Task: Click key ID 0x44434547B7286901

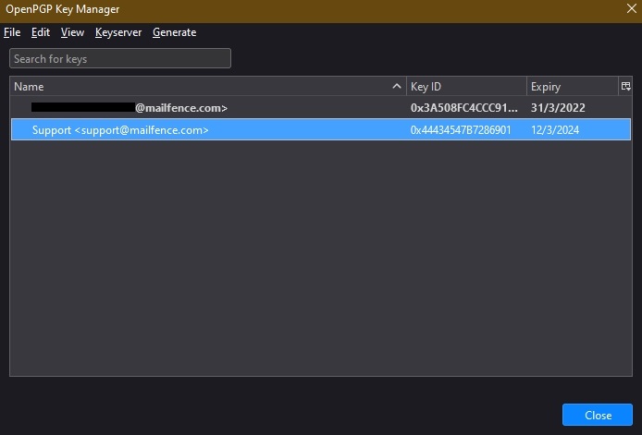Action: click(461, 130)
